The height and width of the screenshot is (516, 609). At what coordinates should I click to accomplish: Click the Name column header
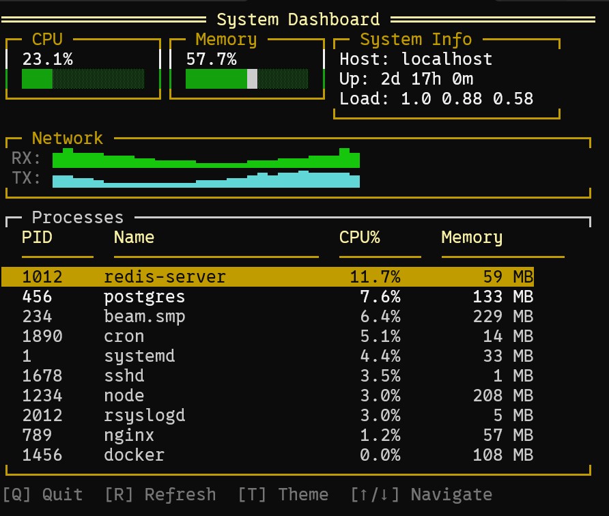134,238
